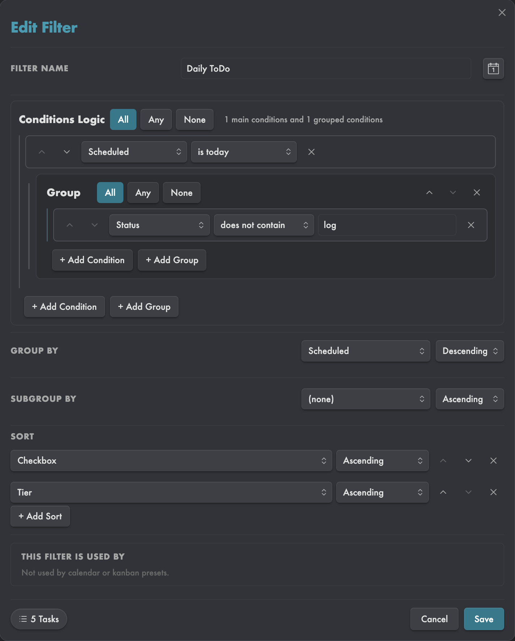Click the 'log' value input field
This screenshot has height=641, width=515.
387,225
